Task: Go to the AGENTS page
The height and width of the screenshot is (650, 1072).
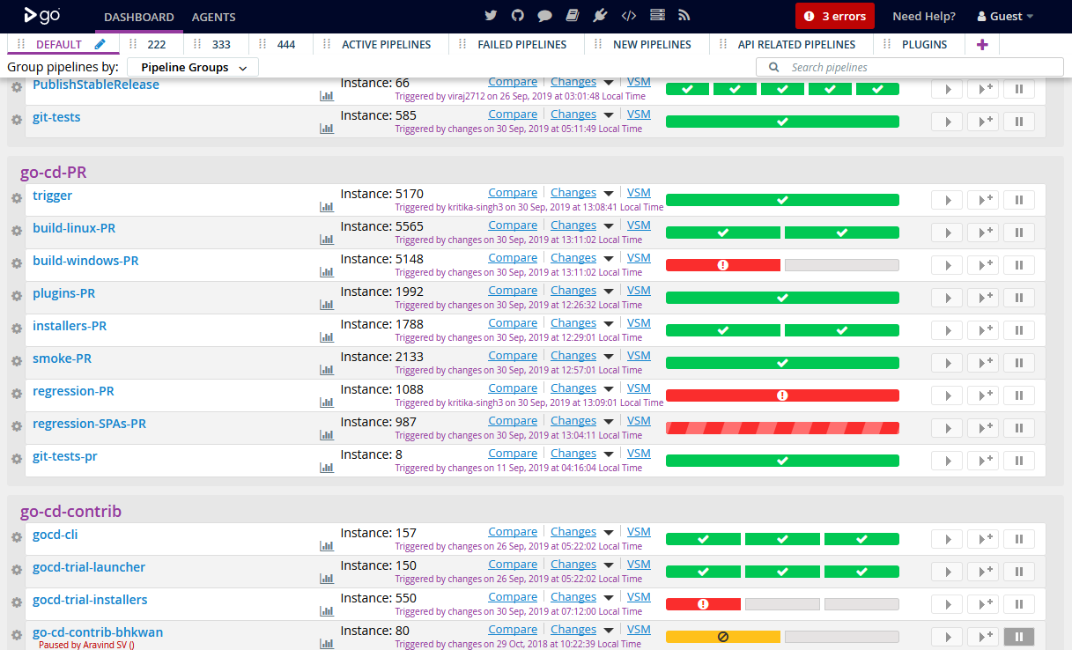Action: click(x=213, y=17)
